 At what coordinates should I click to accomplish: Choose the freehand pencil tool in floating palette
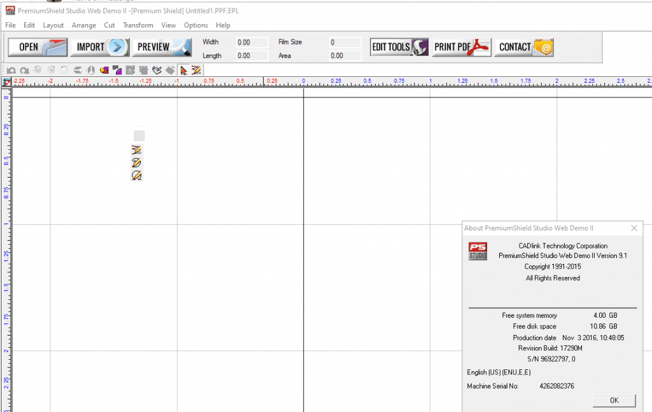coord(136,162)
